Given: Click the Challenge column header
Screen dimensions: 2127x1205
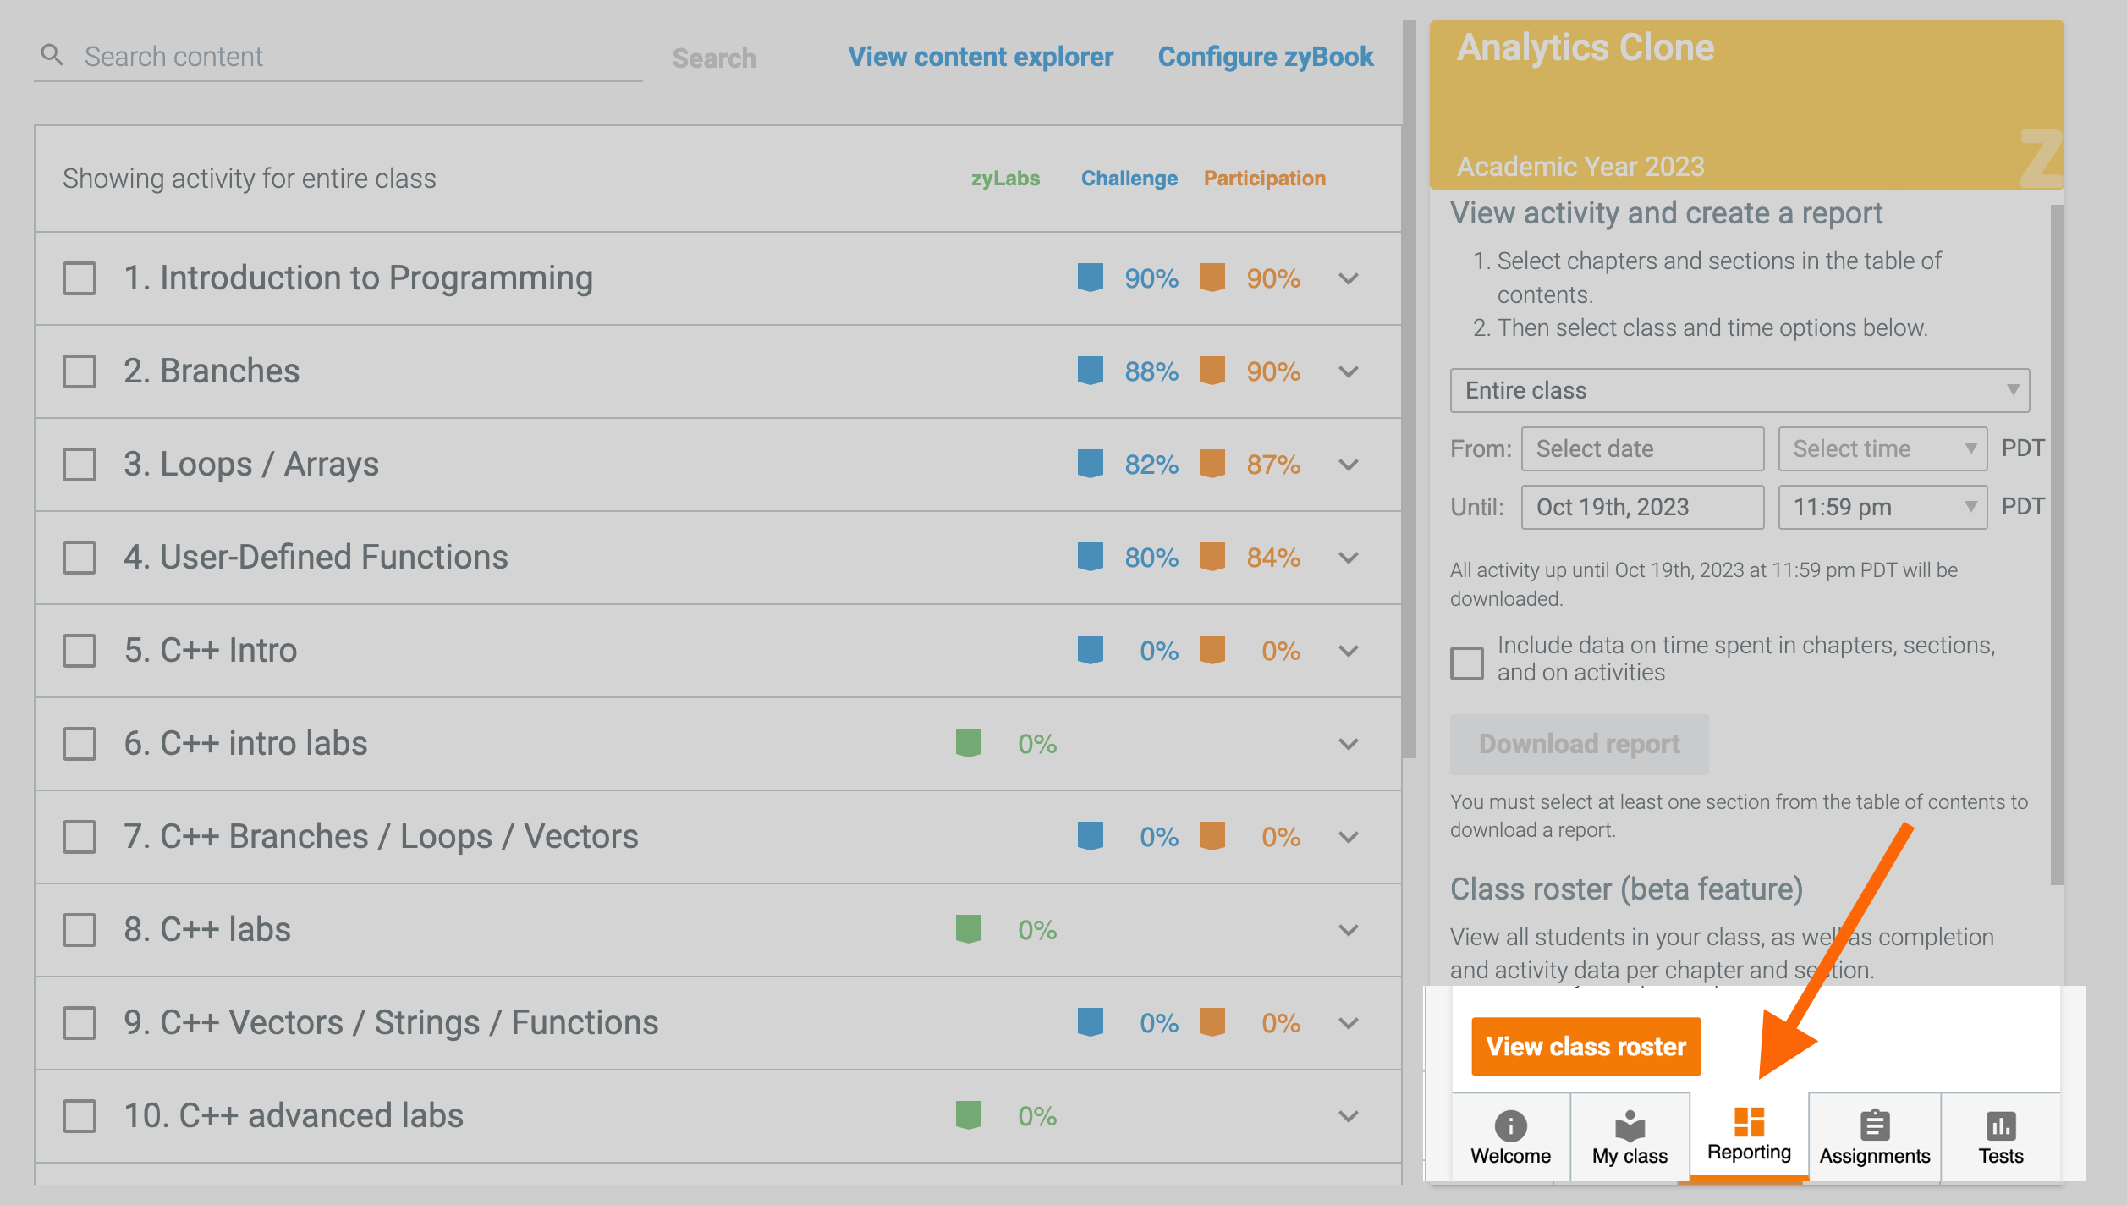Looking at the screenshot, I should (1129, 179).
